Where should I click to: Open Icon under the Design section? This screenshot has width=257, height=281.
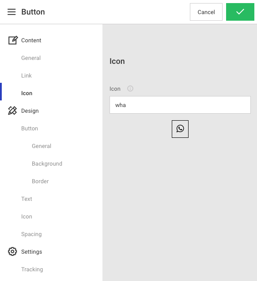[26, 217]
